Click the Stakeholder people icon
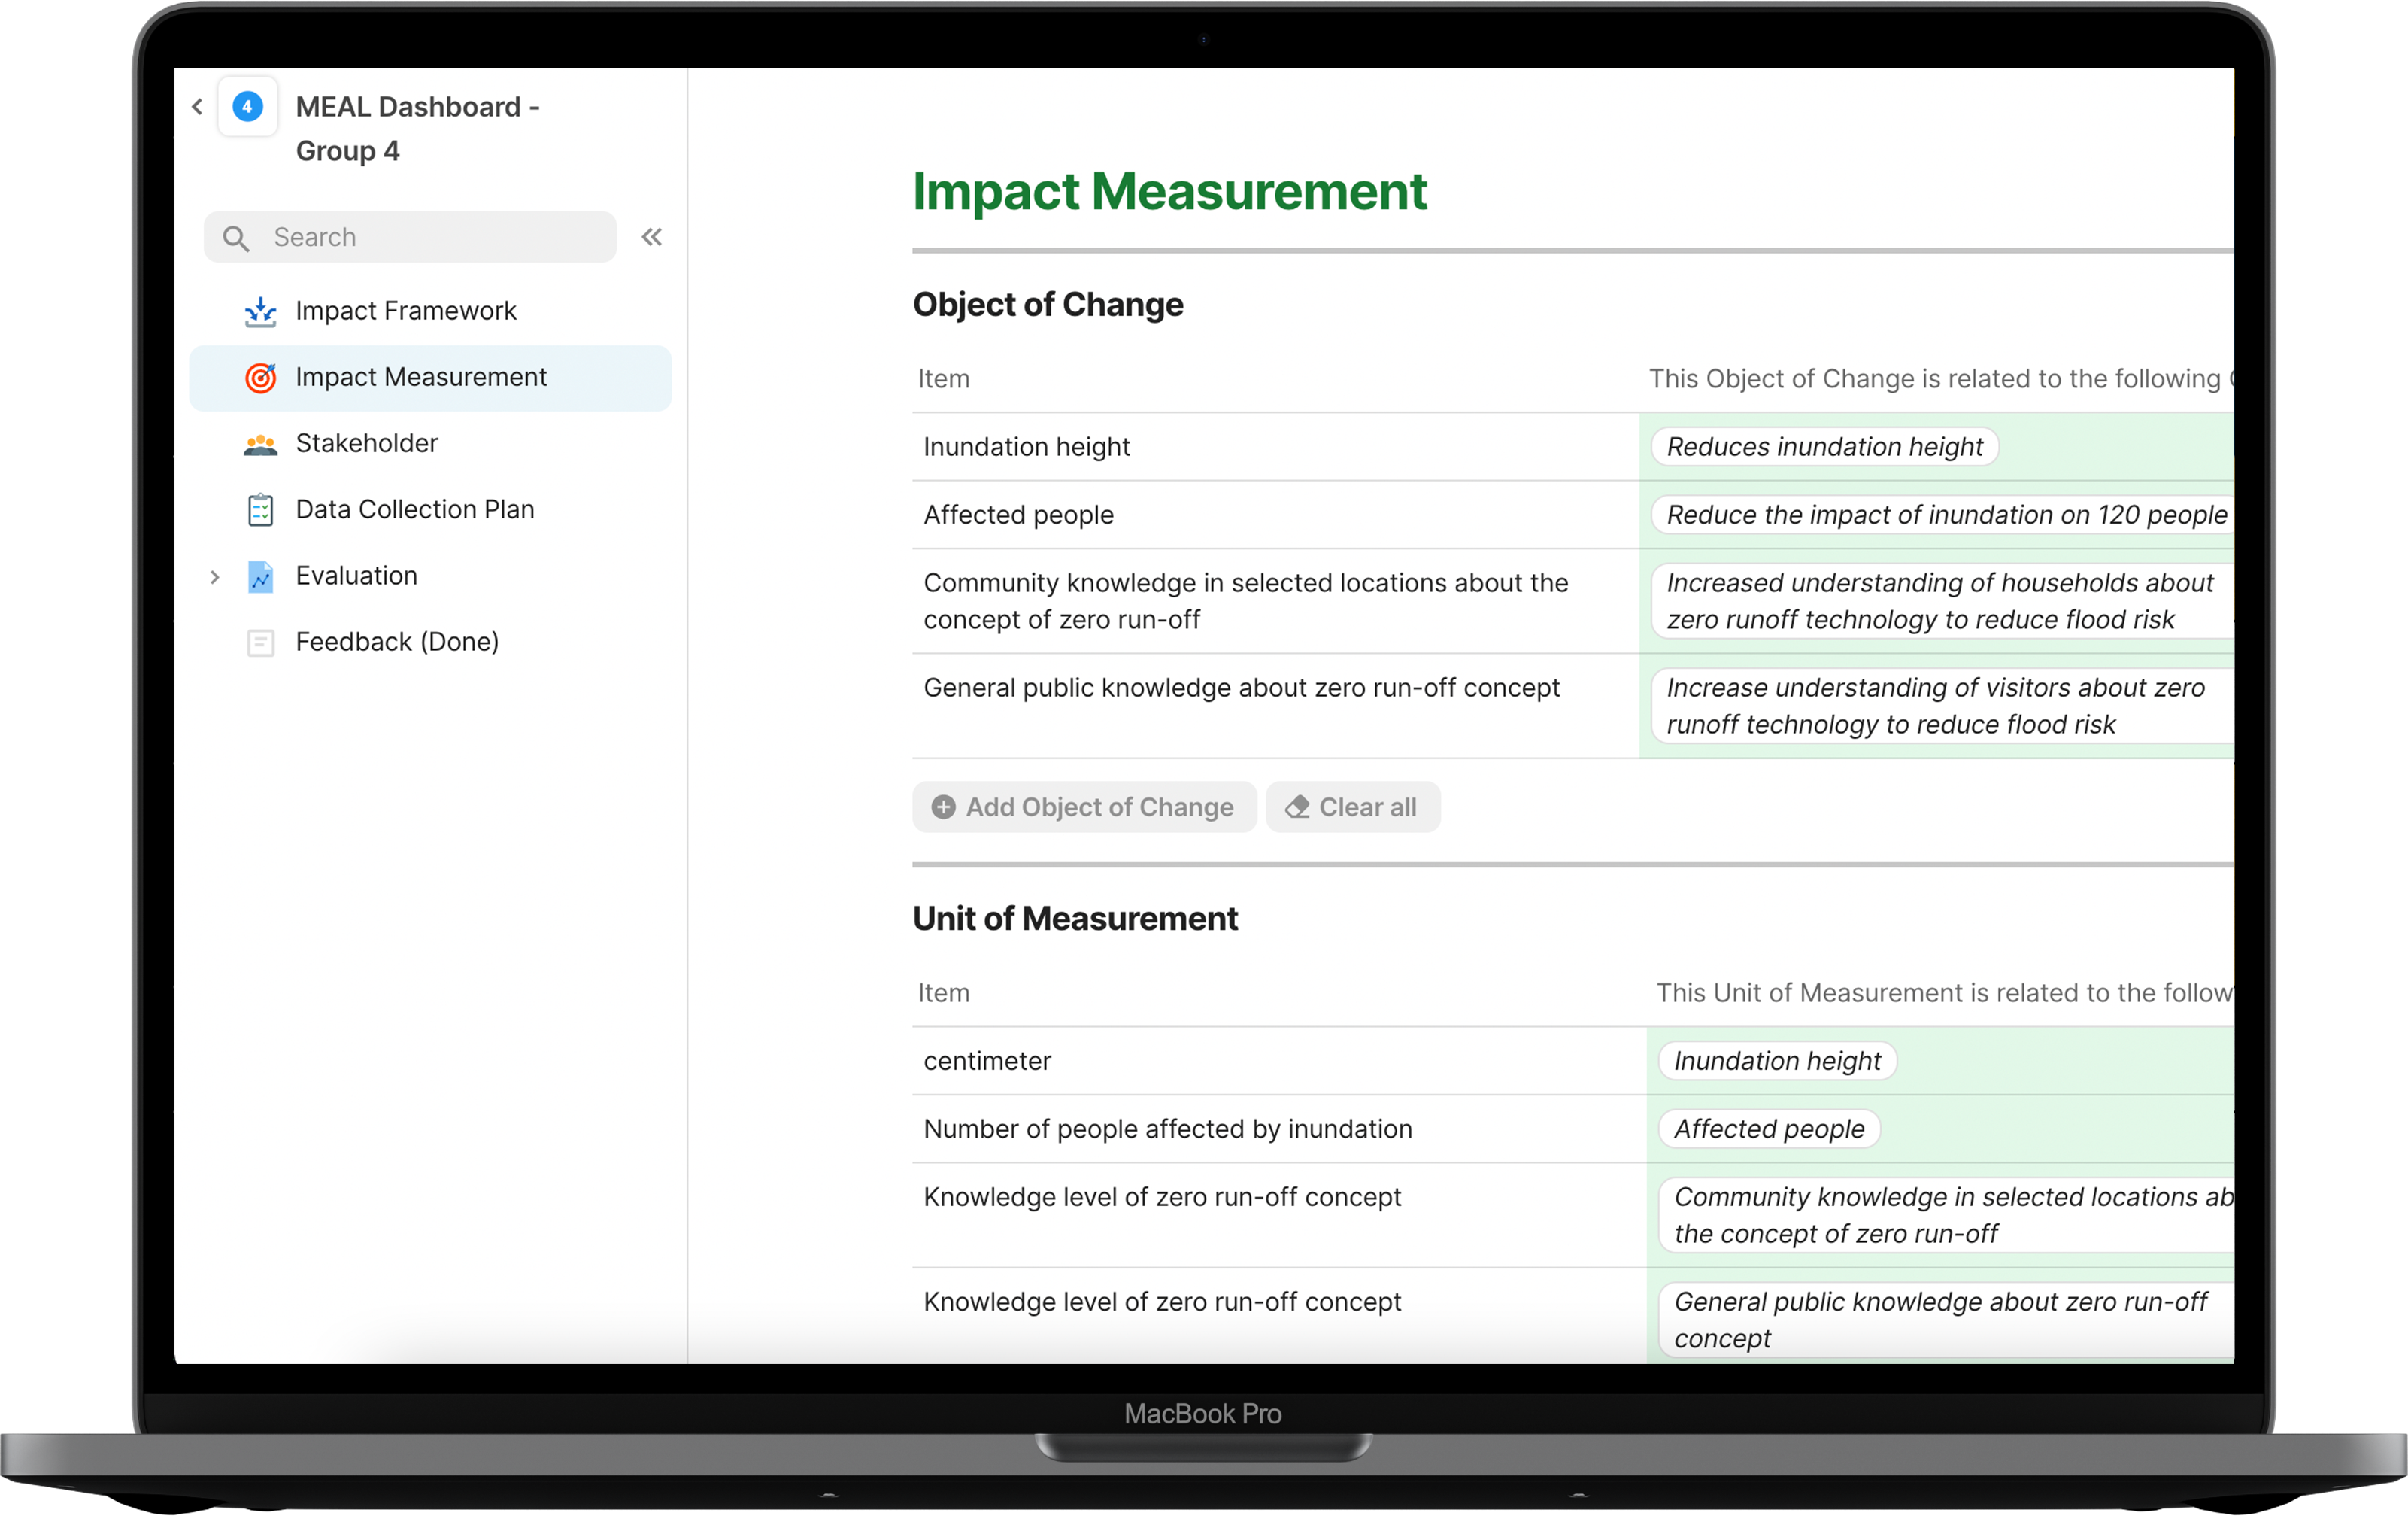 [260, 445]
